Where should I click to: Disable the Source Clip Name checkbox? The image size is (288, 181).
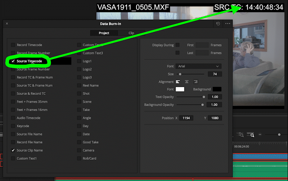[13, 150]
